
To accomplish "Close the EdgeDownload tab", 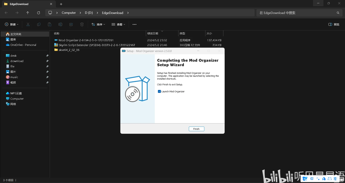I will (x=51, y=4).
